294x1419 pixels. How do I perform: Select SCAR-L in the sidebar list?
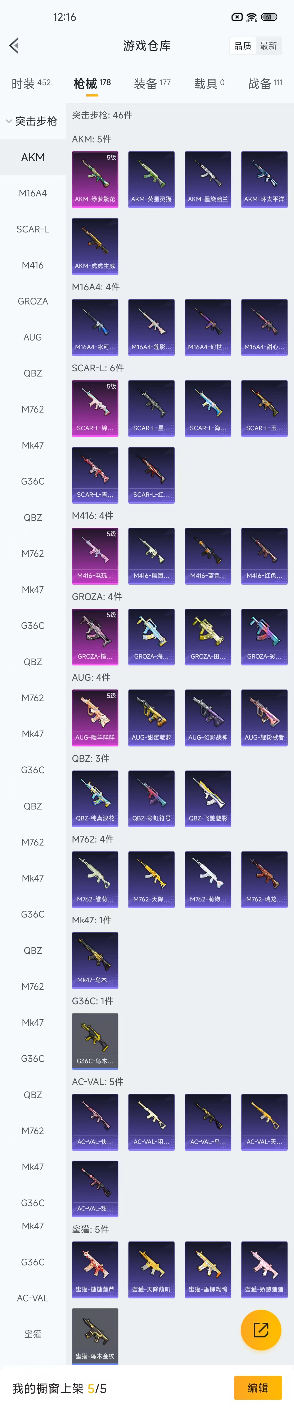point(33,229)
